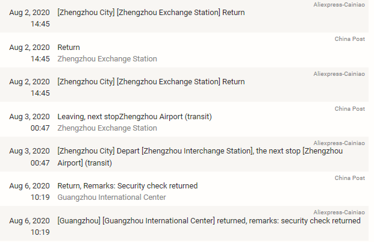Click the [Guangzhou] returned security check entry

point(208,220)
